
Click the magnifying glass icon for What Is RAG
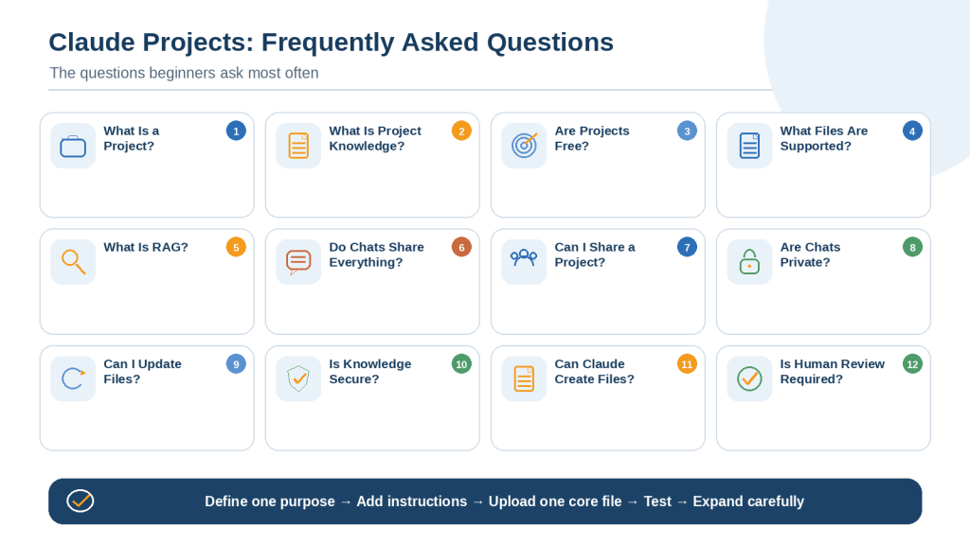tap(73, 262)
